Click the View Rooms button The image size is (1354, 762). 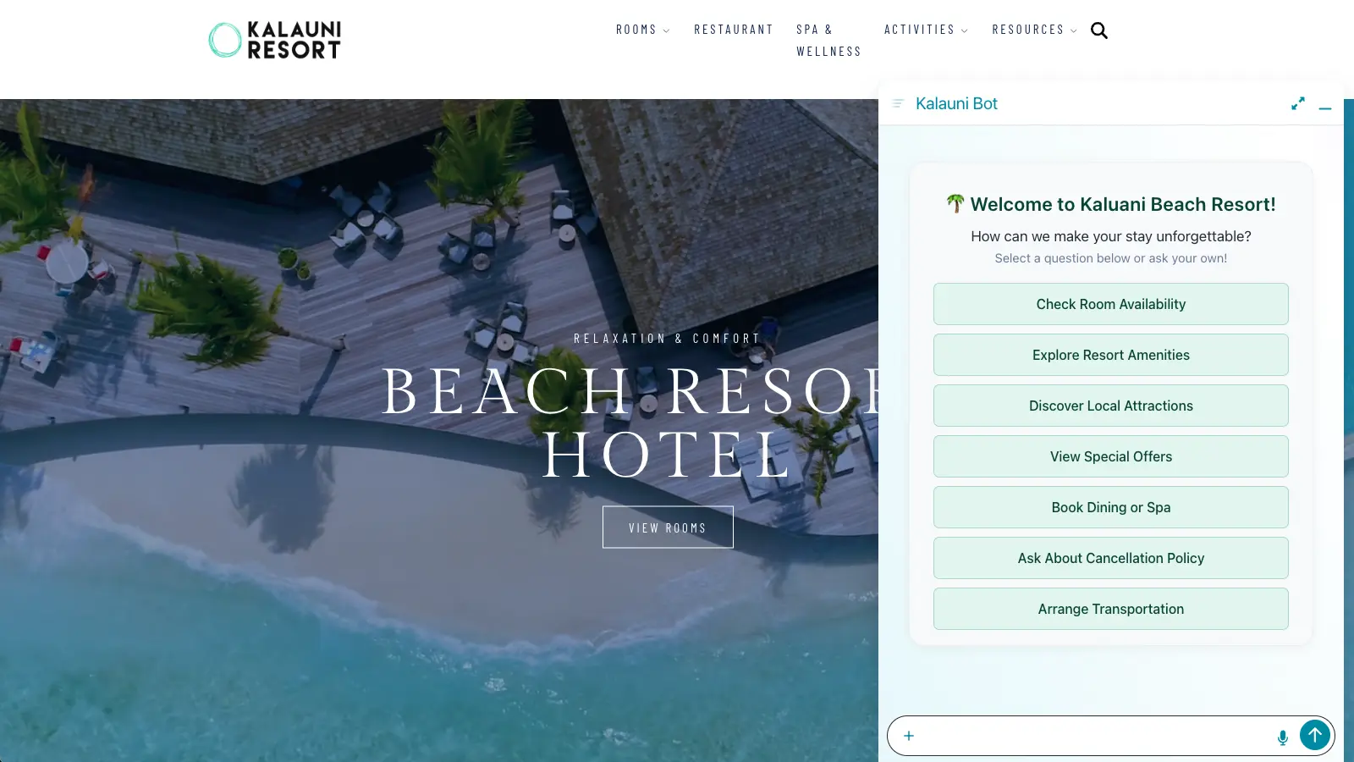[x=668, y=527]
